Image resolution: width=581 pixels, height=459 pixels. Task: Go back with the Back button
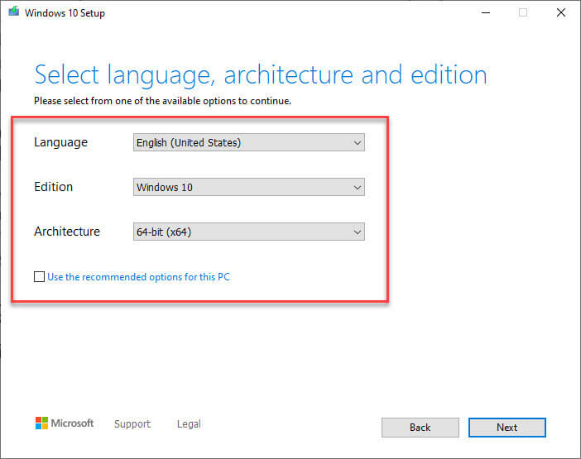coord(420,428)
